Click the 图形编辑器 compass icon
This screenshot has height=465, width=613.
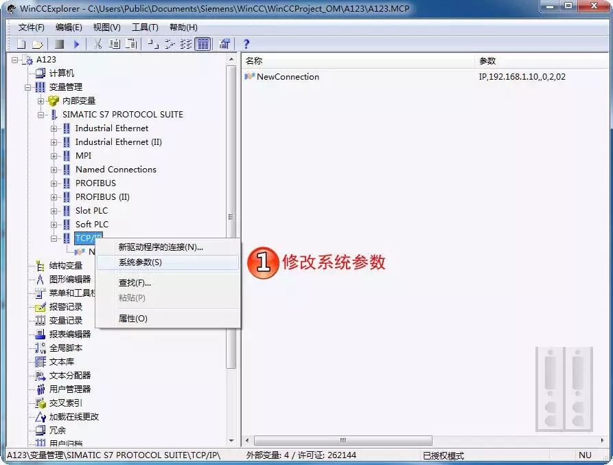(40, 280)
